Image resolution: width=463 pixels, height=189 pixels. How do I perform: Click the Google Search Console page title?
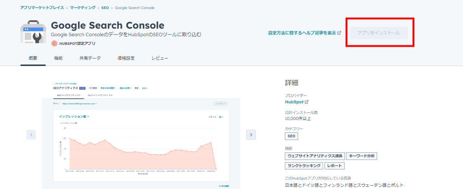pos(107,25)
